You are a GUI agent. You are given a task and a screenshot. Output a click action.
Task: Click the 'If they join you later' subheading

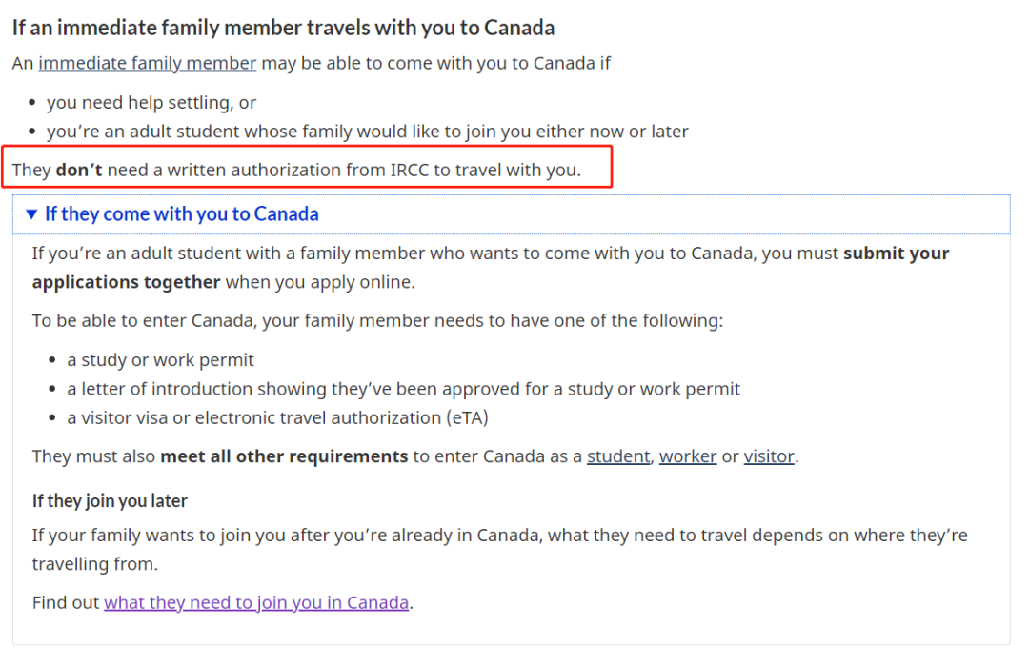pyautogui.click(x=110, y=500)
